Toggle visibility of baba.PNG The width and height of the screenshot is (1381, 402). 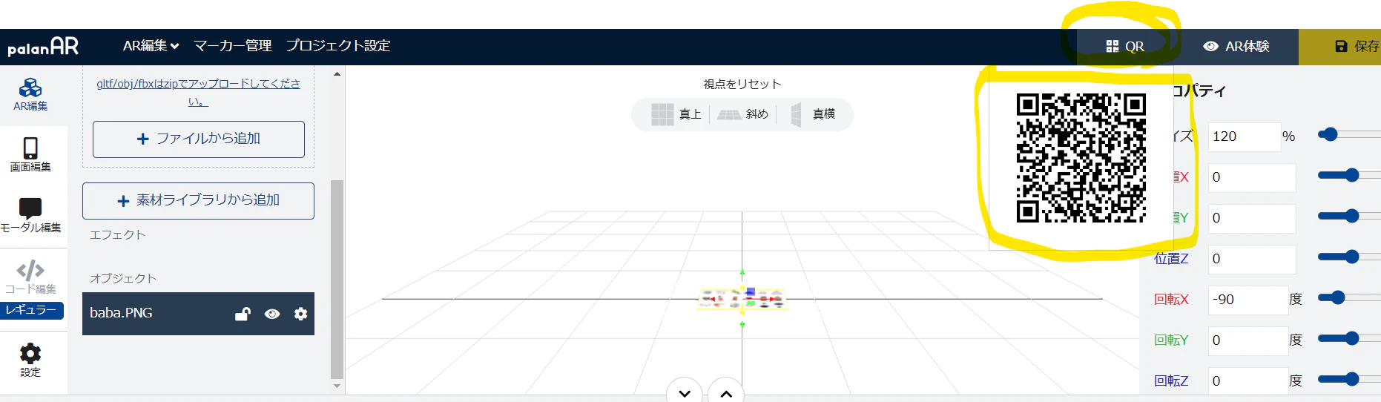tap(272, 314)
